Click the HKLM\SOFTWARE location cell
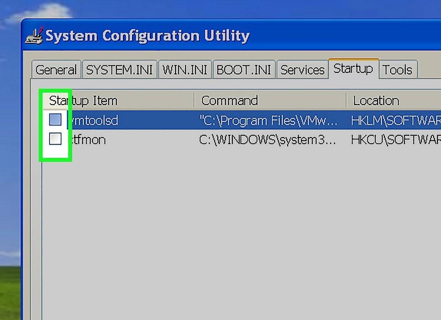Screen dimensions: 441x320 396,121
